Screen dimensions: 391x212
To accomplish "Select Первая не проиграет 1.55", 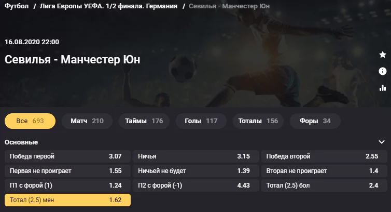I will [67, 171].
